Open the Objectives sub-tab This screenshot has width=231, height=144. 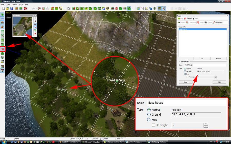[191, 23]
